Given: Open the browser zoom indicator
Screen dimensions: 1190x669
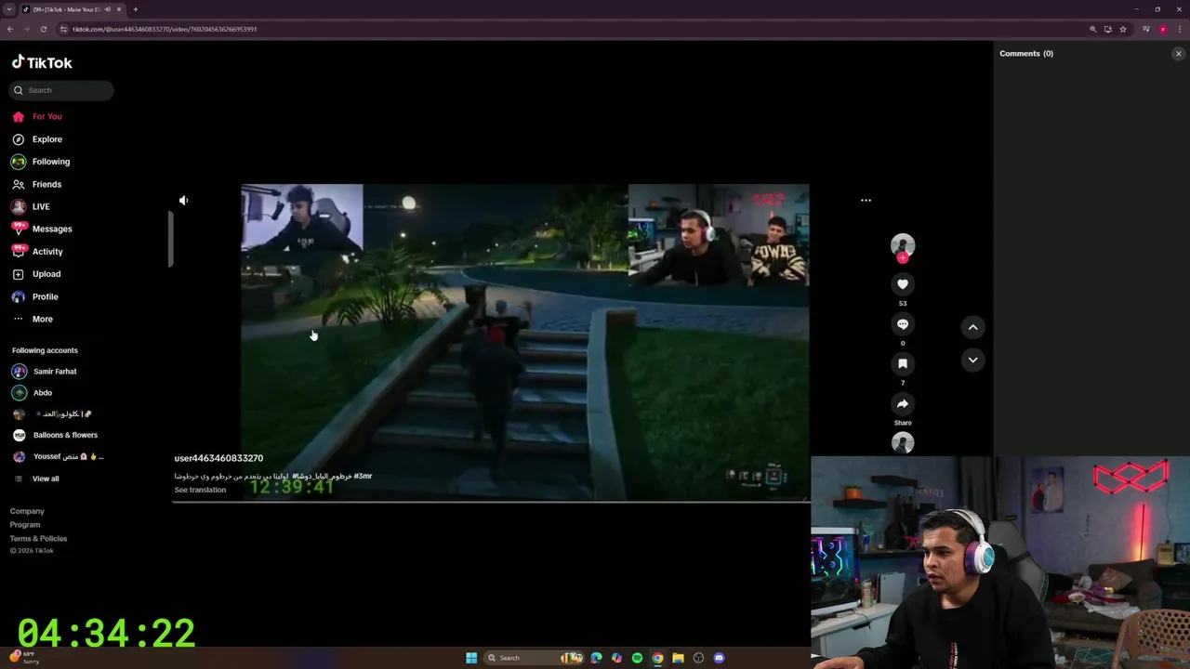Looking at the screenshot, I should [1092, 29].
